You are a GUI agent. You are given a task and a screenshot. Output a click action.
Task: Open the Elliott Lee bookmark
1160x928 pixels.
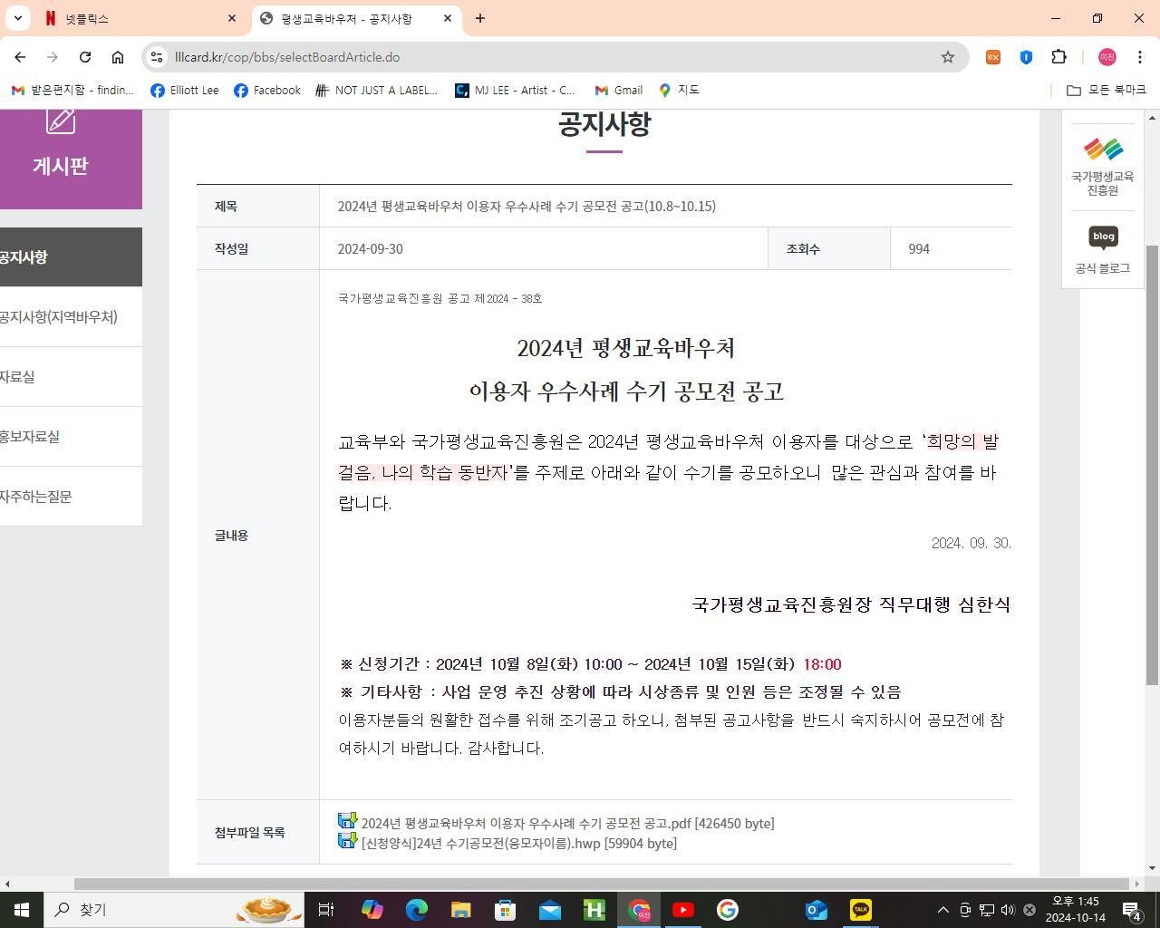coord(185,90)
